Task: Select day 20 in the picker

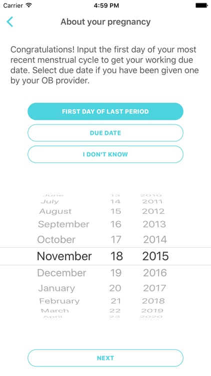Action: pyautogui.click(x=115, y=288)
